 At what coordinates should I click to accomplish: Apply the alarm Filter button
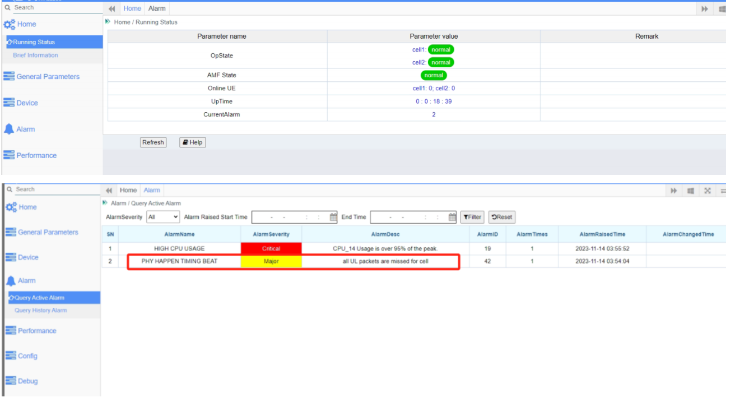pos(472,217)
